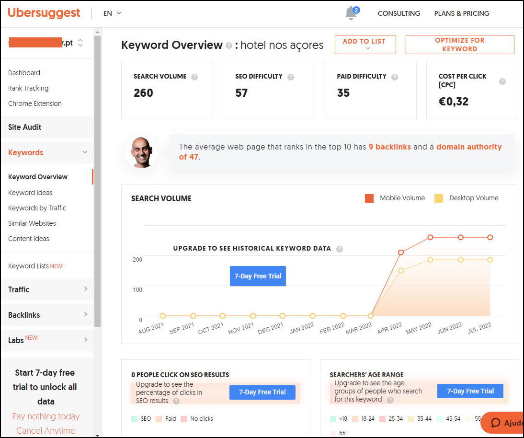This screenshot has height=438, width=524.
Task: Click the SEO difficulty value 57
Action: tap(241, 93)
